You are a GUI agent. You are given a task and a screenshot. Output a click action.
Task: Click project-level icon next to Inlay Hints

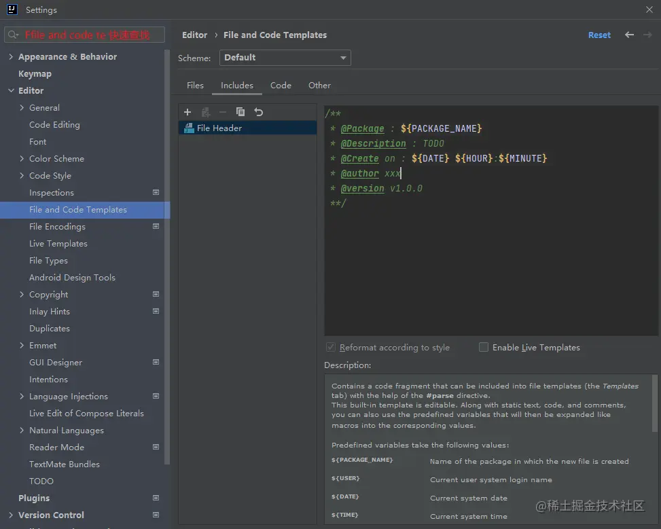(x=156, y=311)
